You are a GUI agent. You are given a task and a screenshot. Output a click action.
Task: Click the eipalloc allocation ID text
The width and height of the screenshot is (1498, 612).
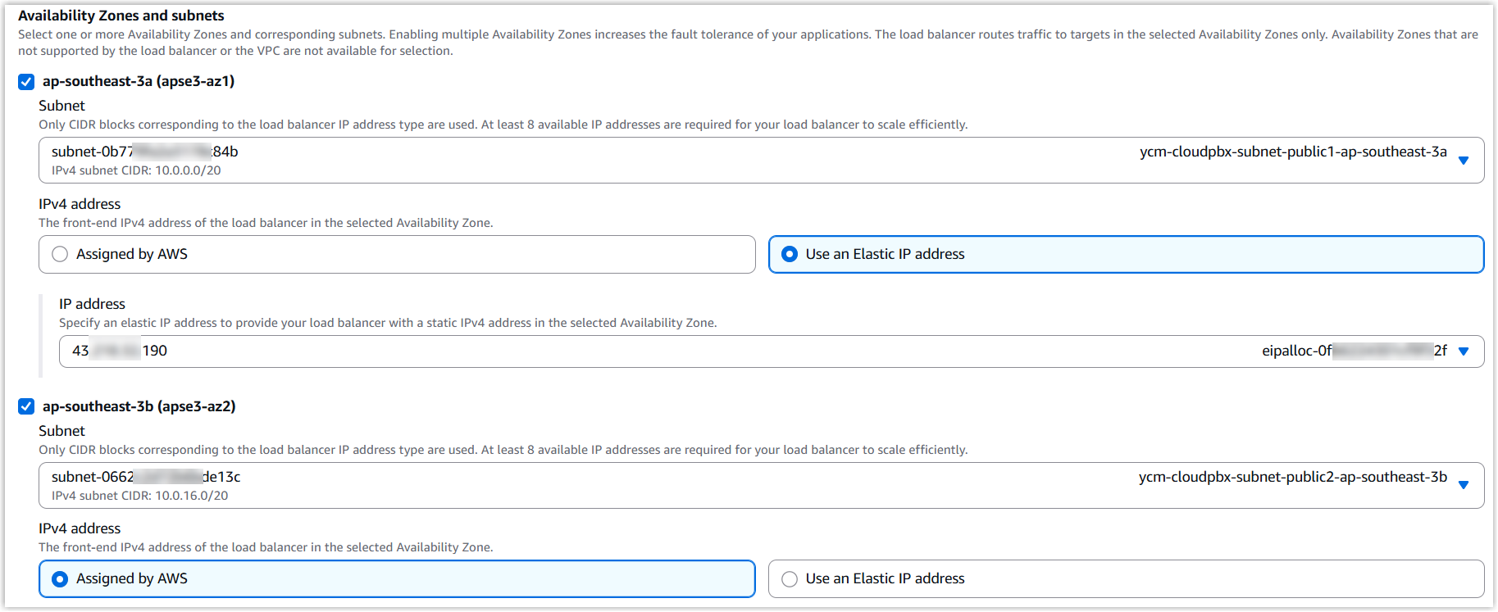[1354, 351]
